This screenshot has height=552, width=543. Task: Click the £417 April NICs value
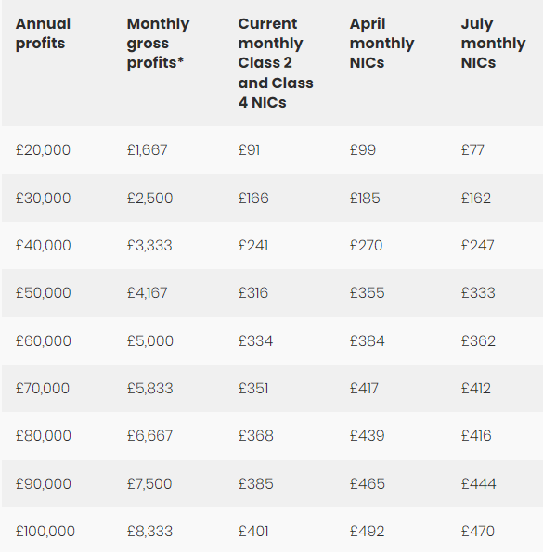pos(364,389)
